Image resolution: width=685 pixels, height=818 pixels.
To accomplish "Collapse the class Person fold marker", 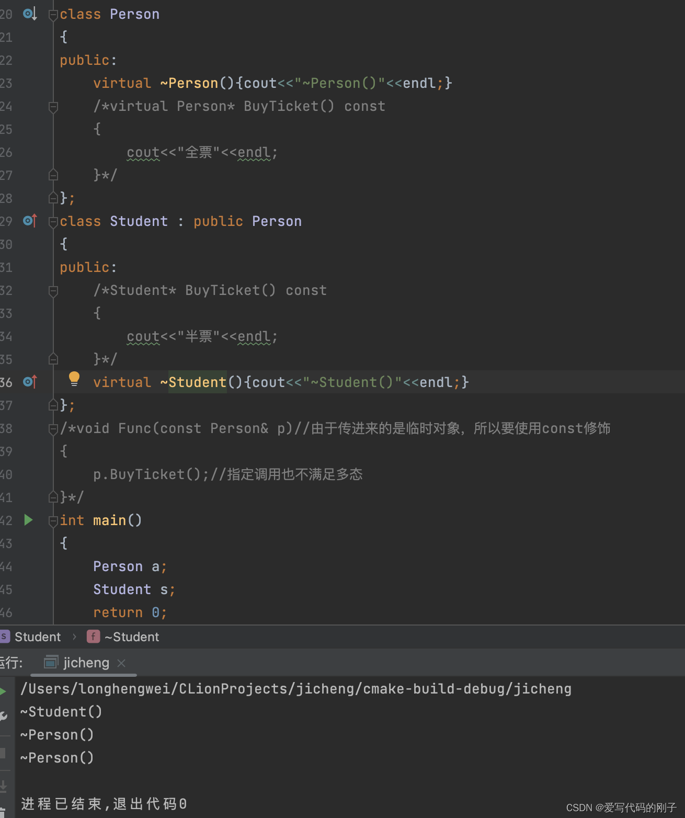I will point(53,15).
